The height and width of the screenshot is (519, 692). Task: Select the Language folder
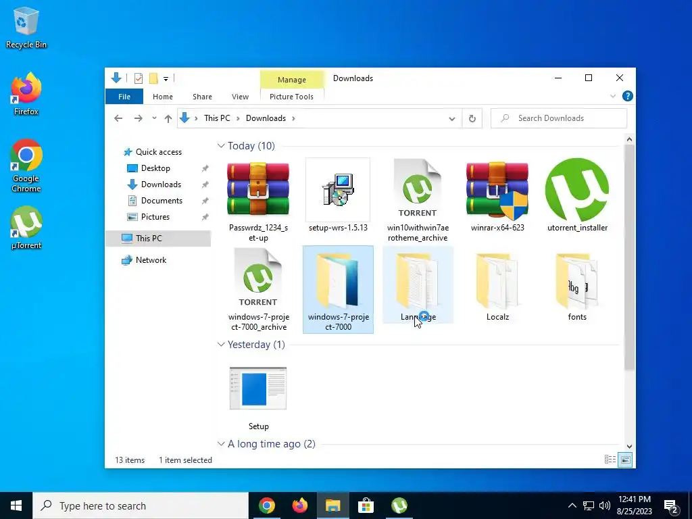[418, 285]
